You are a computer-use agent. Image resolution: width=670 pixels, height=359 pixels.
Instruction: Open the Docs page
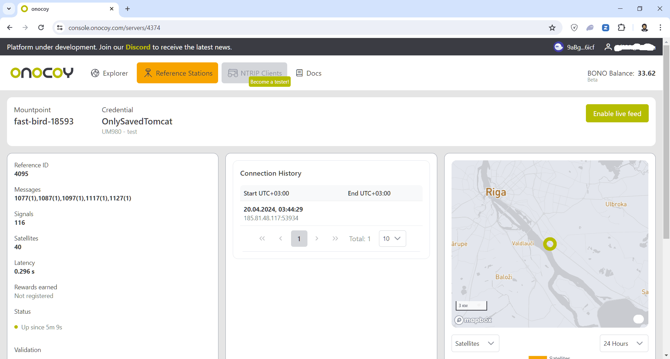pos(308,73)
